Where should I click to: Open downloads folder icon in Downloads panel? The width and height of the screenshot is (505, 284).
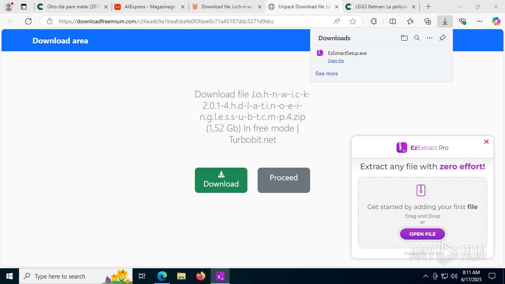404,38
